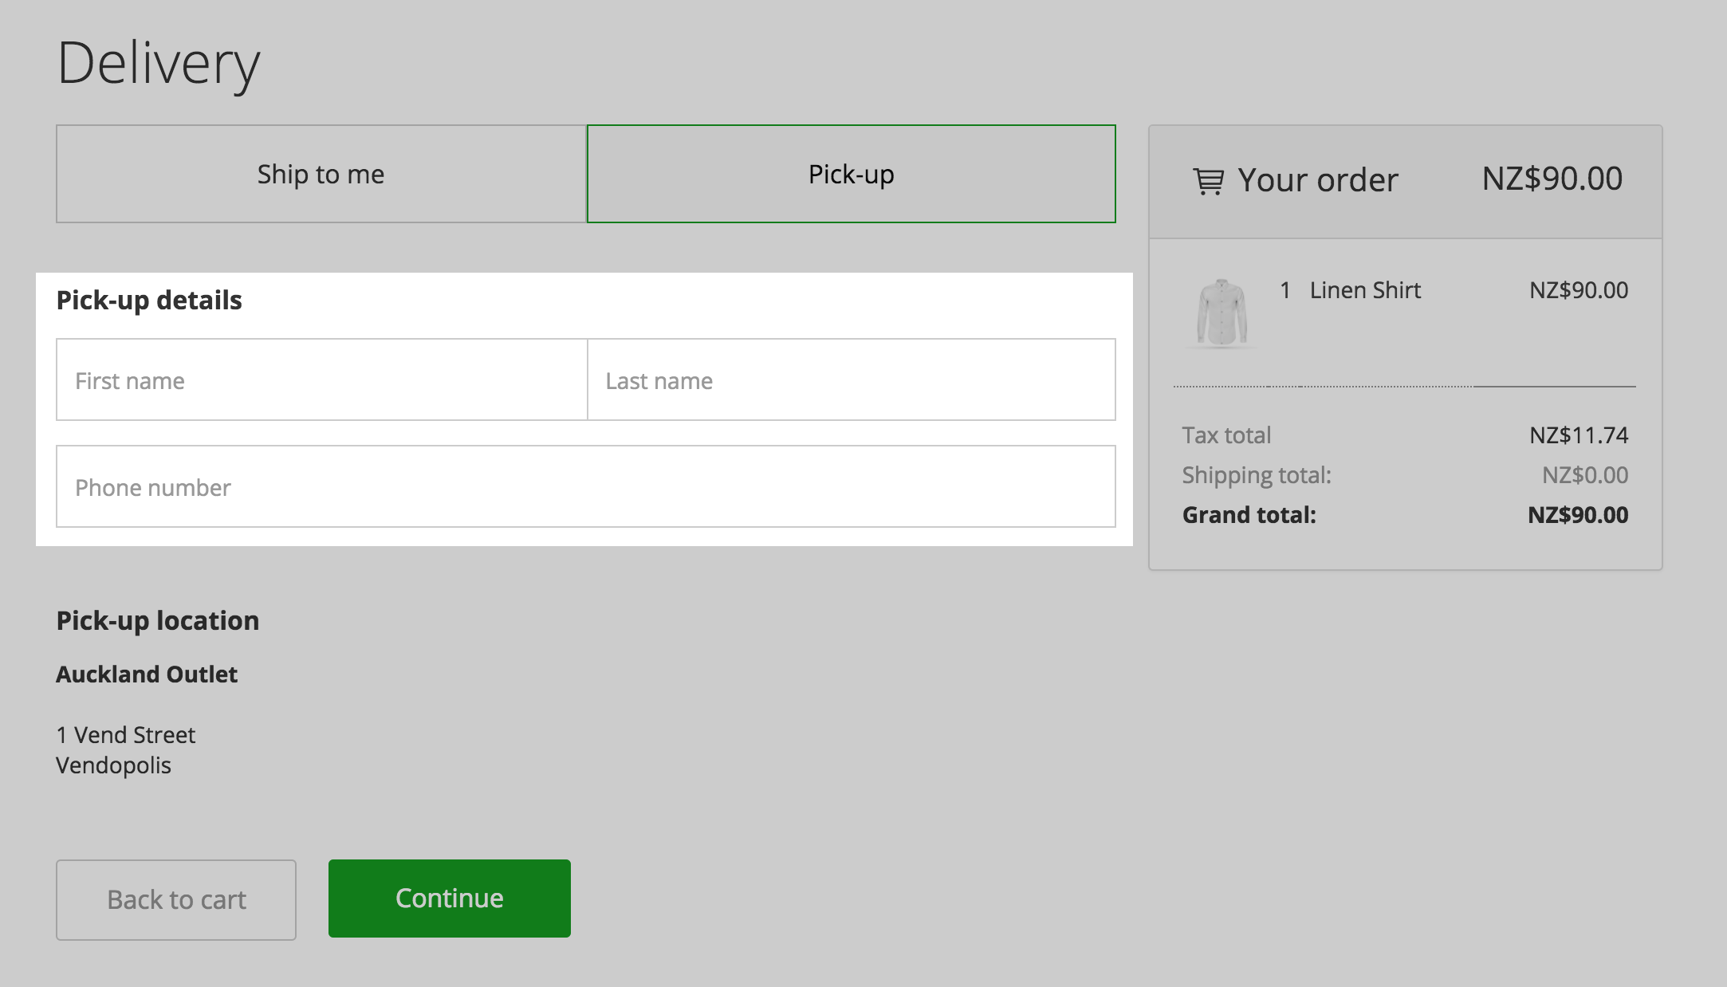
Task: Click the 1 Vend Street address
Action: coord(126,735)
